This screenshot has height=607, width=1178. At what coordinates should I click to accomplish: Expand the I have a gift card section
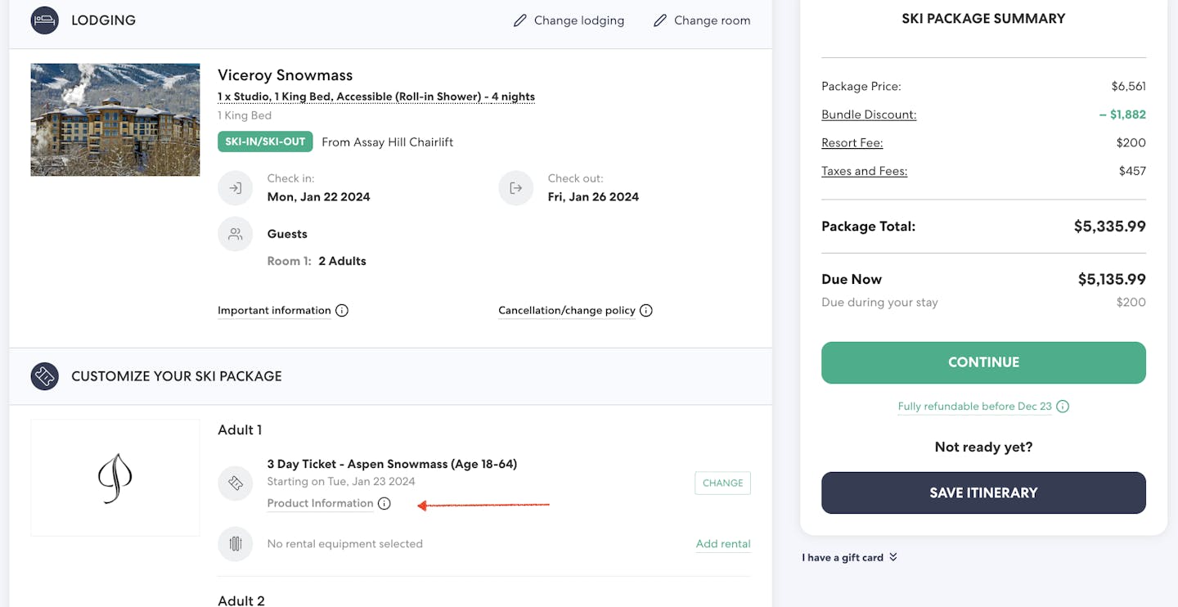[x=850, y=558]
